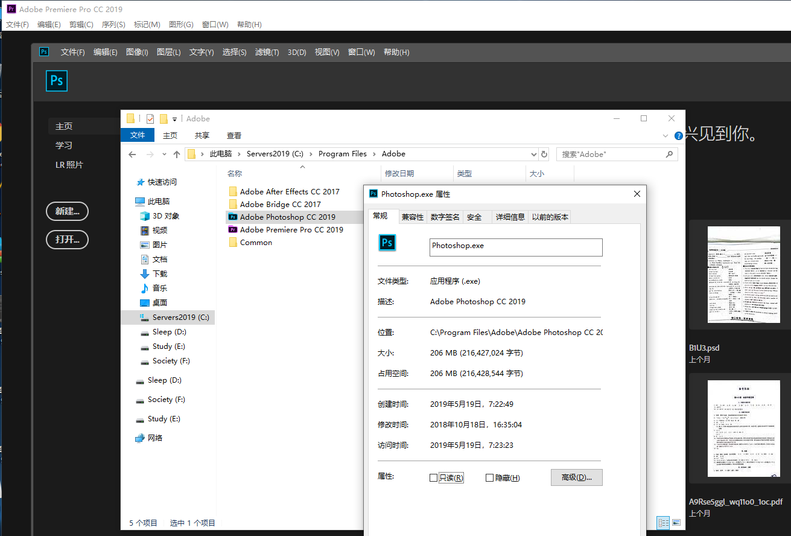Click Ps icon in properties dialog title bar

click(x=374, y=194)
